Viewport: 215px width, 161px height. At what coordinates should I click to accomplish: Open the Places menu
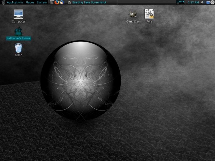30,2
